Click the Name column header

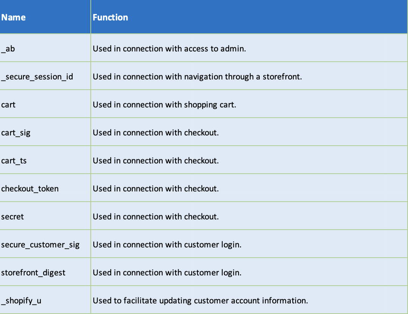point(14,17)
